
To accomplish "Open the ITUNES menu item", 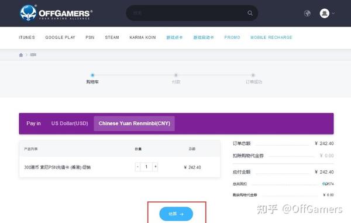I will (x=27, y=37).
